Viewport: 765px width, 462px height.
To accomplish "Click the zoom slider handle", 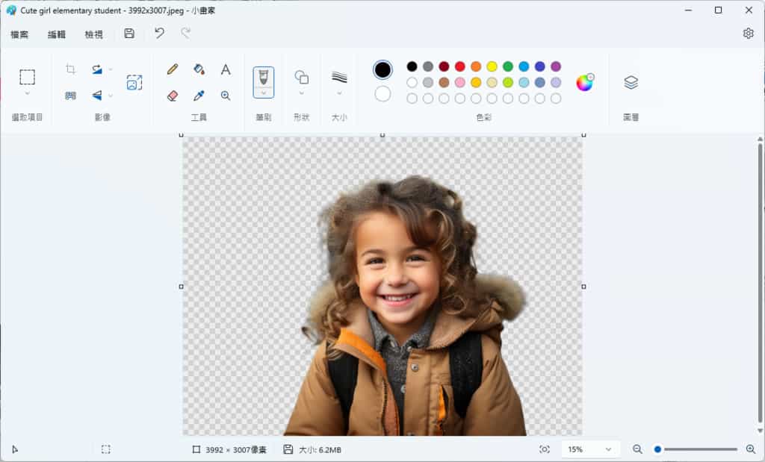I will (657, 449).
